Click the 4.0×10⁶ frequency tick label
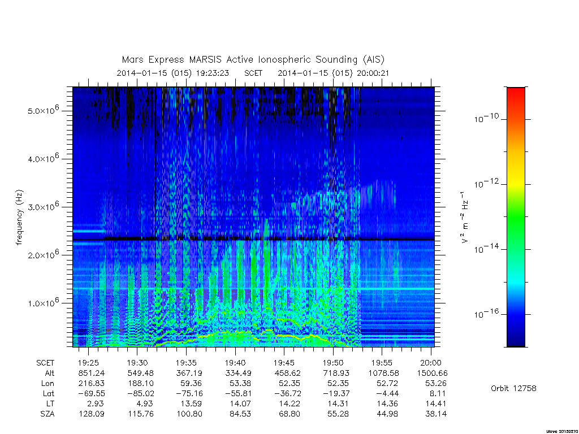 point(44,158)
